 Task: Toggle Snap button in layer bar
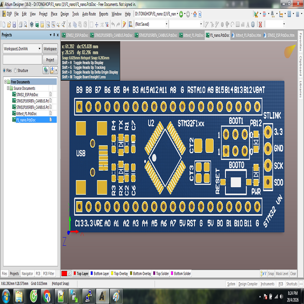click(x=271, y=274)
